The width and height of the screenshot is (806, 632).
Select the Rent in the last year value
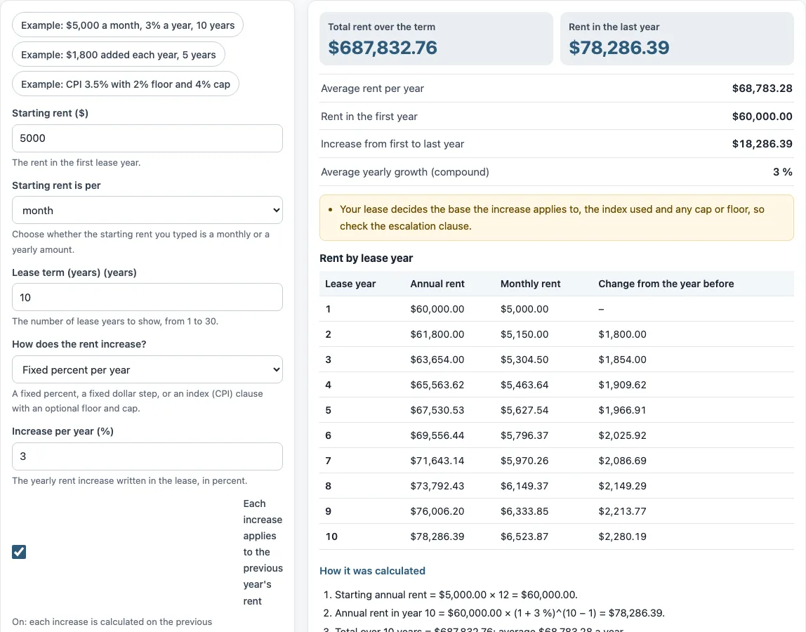tap(619, 47)
